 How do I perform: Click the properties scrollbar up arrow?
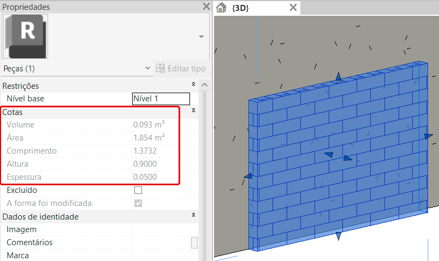(x=204, y=84)
